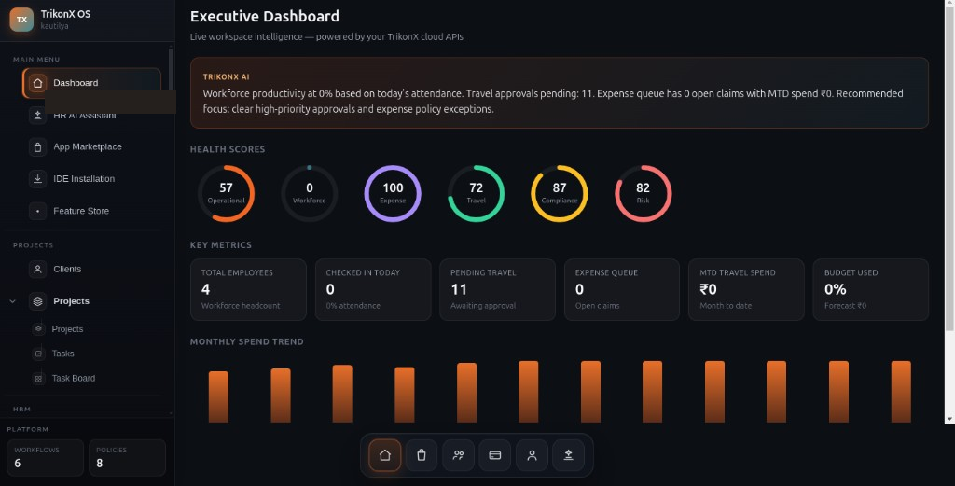The image size is (955, 486).
Task: Click the main page vertical scrollbar
Action: pyautogui.click(x=948, y=171)
